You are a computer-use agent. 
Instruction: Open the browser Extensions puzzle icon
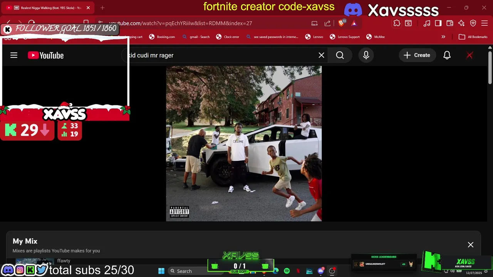point(397,23)
